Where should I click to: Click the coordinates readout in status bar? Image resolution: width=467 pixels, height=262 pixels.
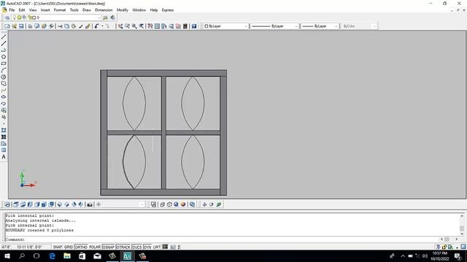point(26,247)
